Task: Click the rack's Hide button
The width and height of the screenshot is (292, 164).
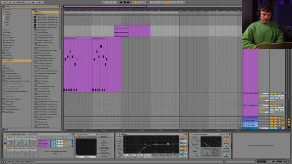Action: tap(70, 138)
